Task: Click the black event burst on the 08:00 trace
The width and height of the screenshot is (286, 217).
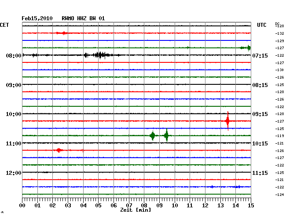Action: 100,55
